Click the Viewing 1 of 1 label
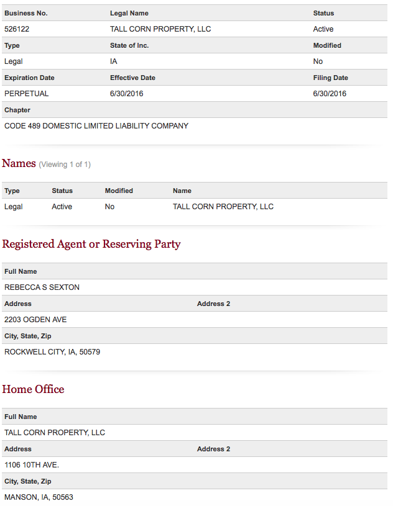The height and width of the screenshot is (506, 393). click(x=65, y=165)
